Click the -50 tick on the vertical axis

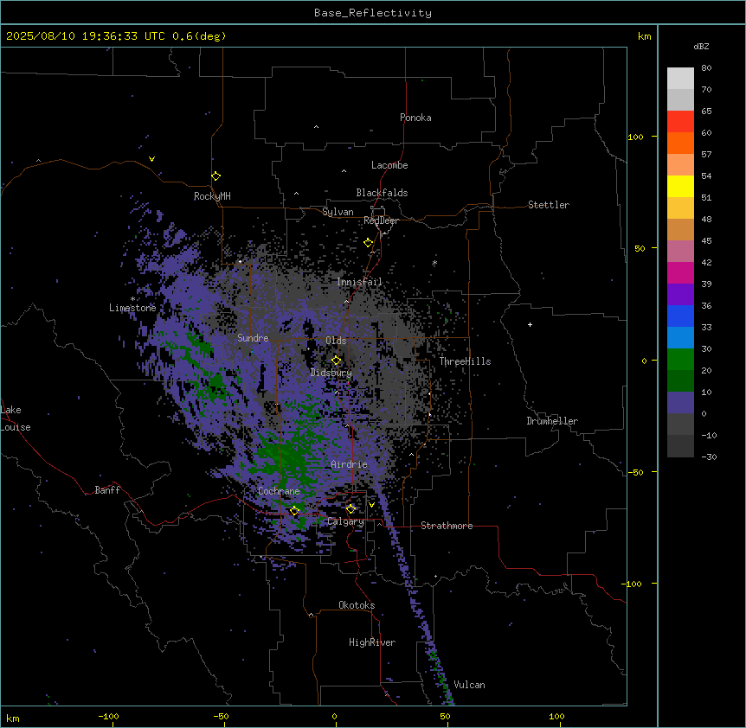click(635, 472)
